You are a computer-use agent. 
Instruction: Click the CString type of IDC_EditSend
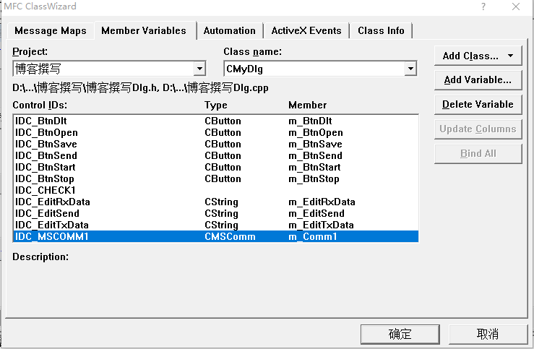[x=221, y=213]
